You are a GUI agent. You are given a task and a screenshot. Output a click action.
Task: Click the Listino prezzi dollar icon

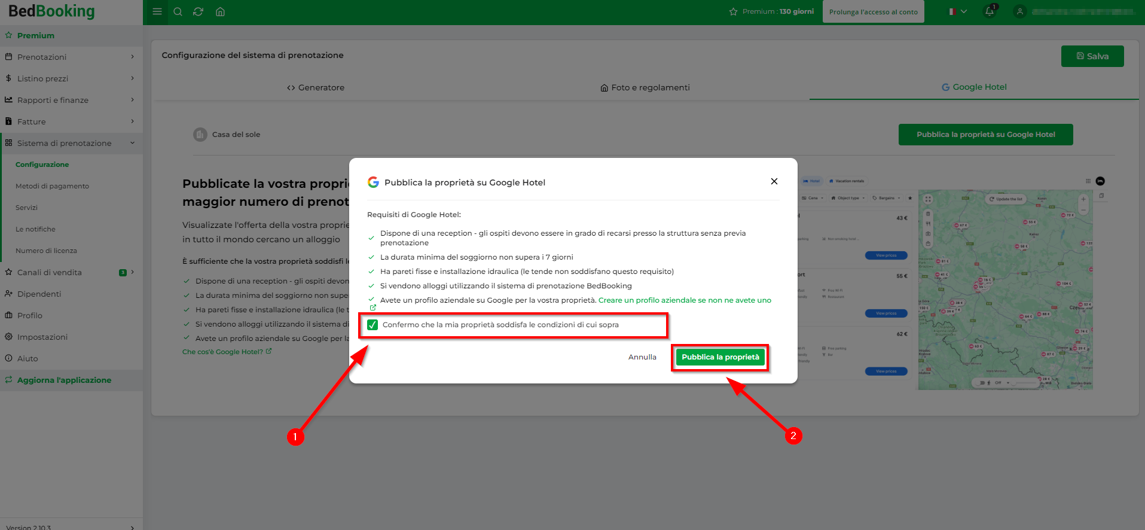[8, 78]
